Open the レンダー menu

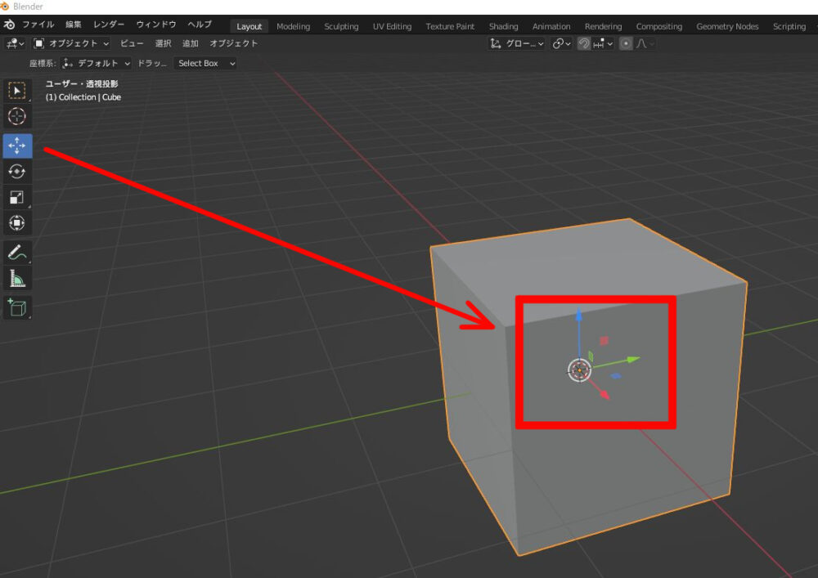pos(109,25)
